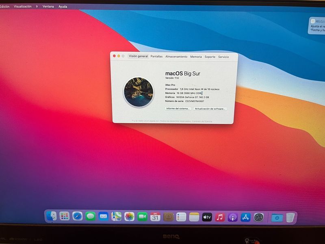Switch to the Pantallas tab
The width and height of the screenshot is (325, 244).
156,57
